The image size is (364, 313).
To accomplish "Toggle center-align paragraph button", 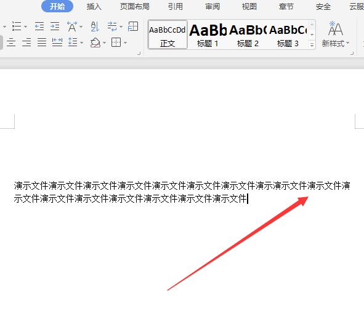I will (11, 43).
